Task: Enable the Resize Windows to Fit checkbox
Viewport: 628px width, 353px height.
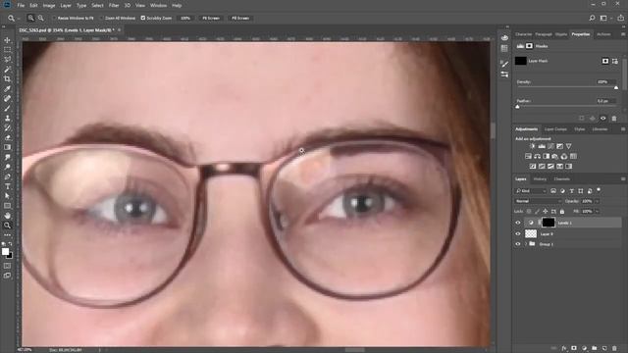Action: [x=54, y=18]
